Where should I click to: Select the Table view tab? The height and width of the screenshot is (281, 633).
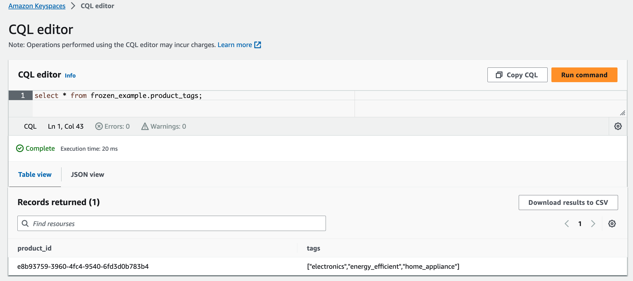pos(35,175)
